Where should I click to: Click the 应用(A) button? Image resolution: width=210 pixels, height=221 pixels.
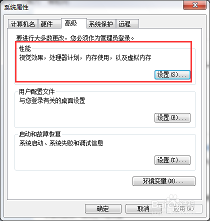click(x=184, y=208)
